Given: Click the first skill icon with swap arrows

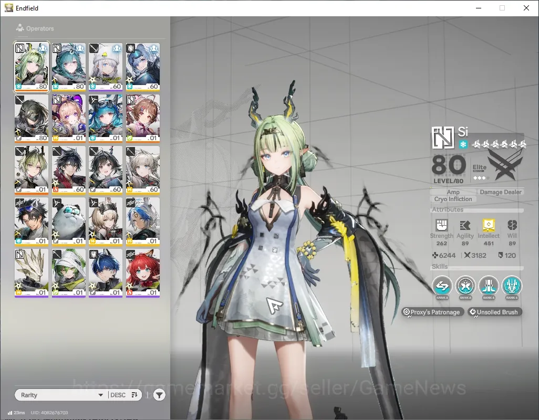Looking at the screenshot, I should click(442, 286).
